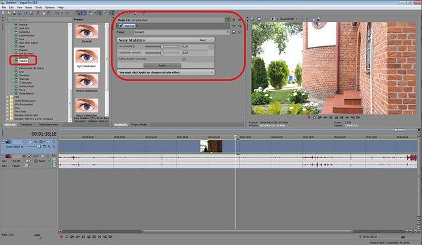Adjust the Pan smoothing slider
The image size is (422, 245).
click(162, 47)
